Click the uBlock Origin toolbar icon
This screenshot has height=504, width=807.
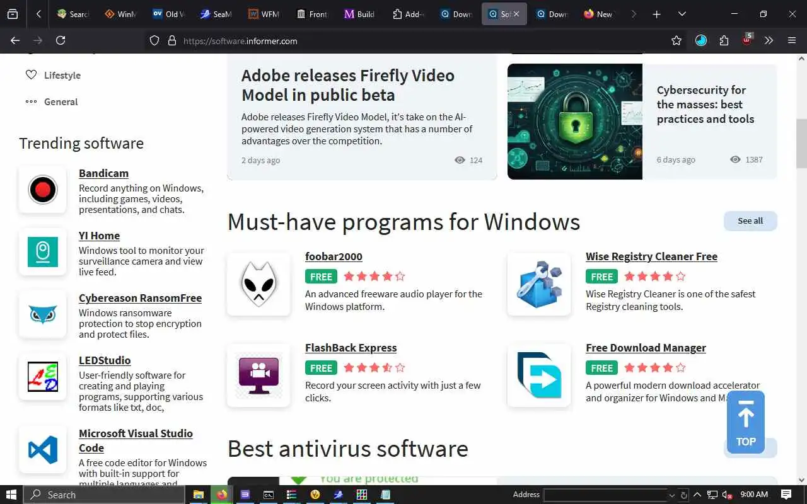(x=747, y=40)
